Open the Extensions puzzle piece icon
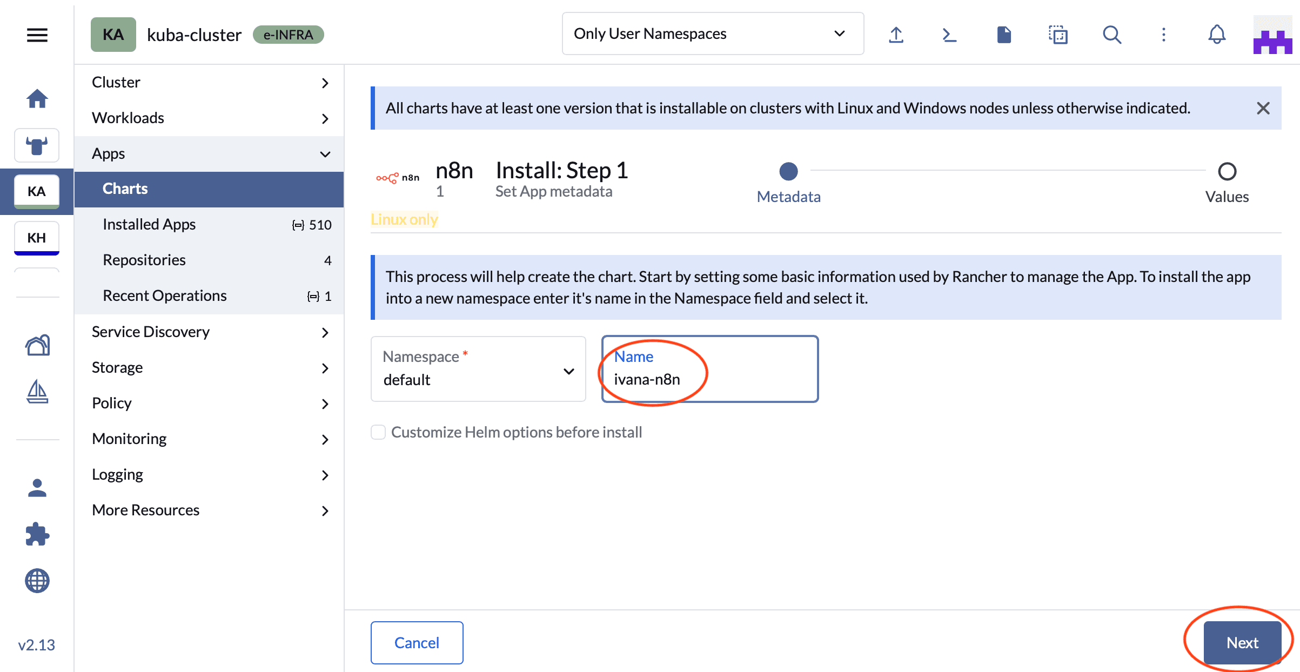Screen dimensions: 1300x672 (37, 534)
